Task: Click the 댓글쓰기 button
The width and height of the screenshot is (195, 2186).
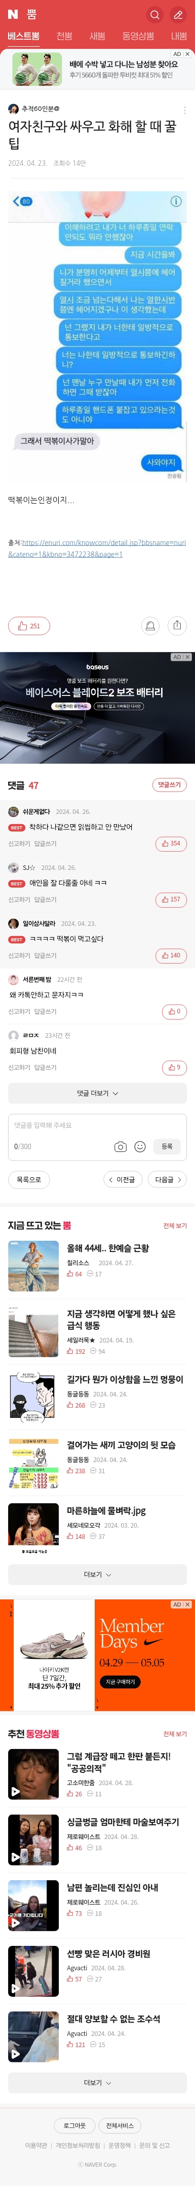Action: [170, 785]
